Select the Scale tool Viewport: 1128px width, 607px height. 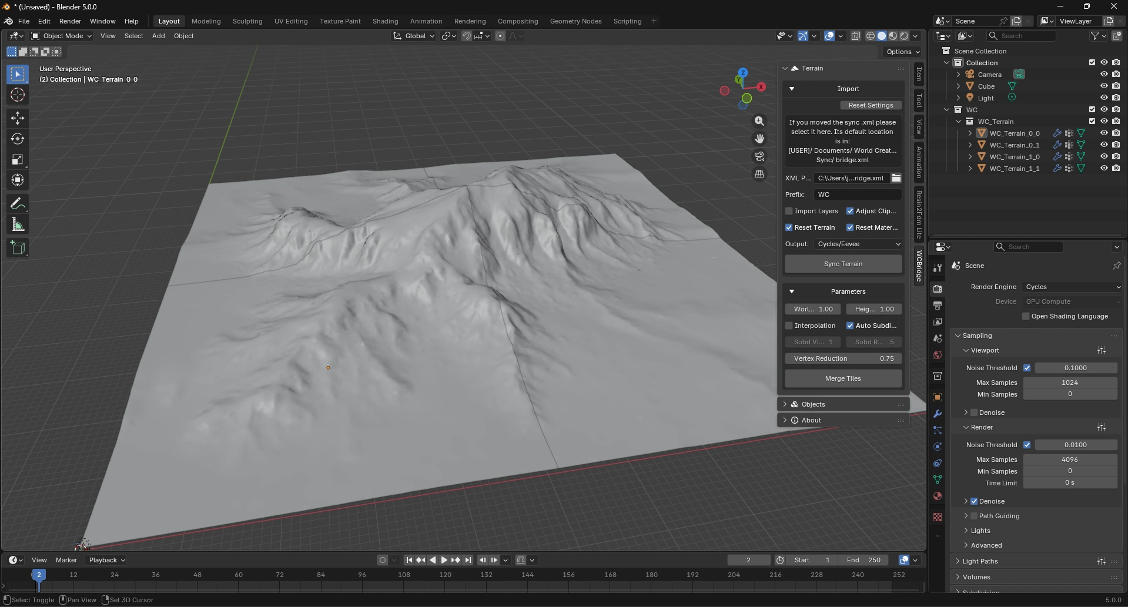(18, 160)
